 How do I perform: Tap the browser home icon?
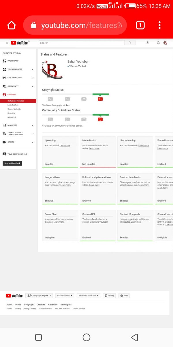[x=12, y=25]
